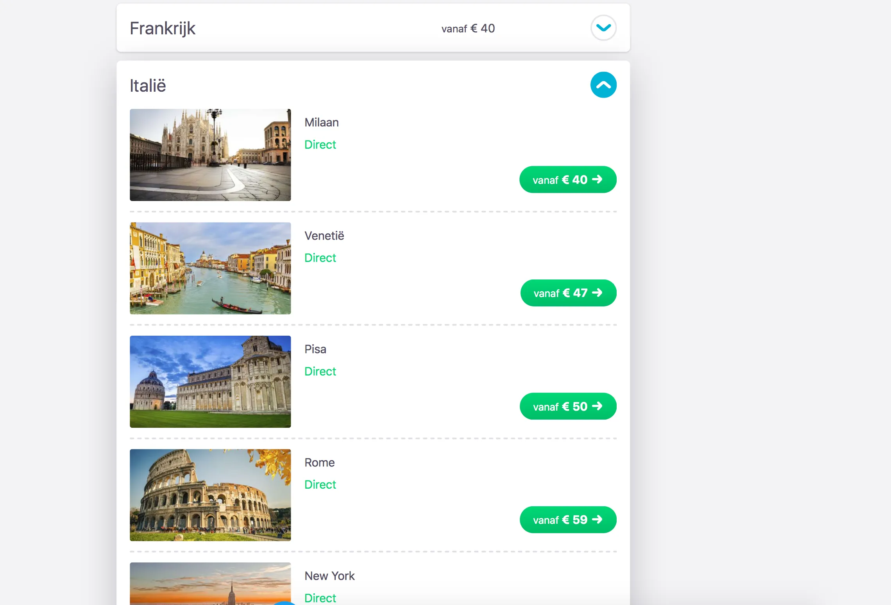
Task: Select the Pisa destination title
Action: coord(315,349)
